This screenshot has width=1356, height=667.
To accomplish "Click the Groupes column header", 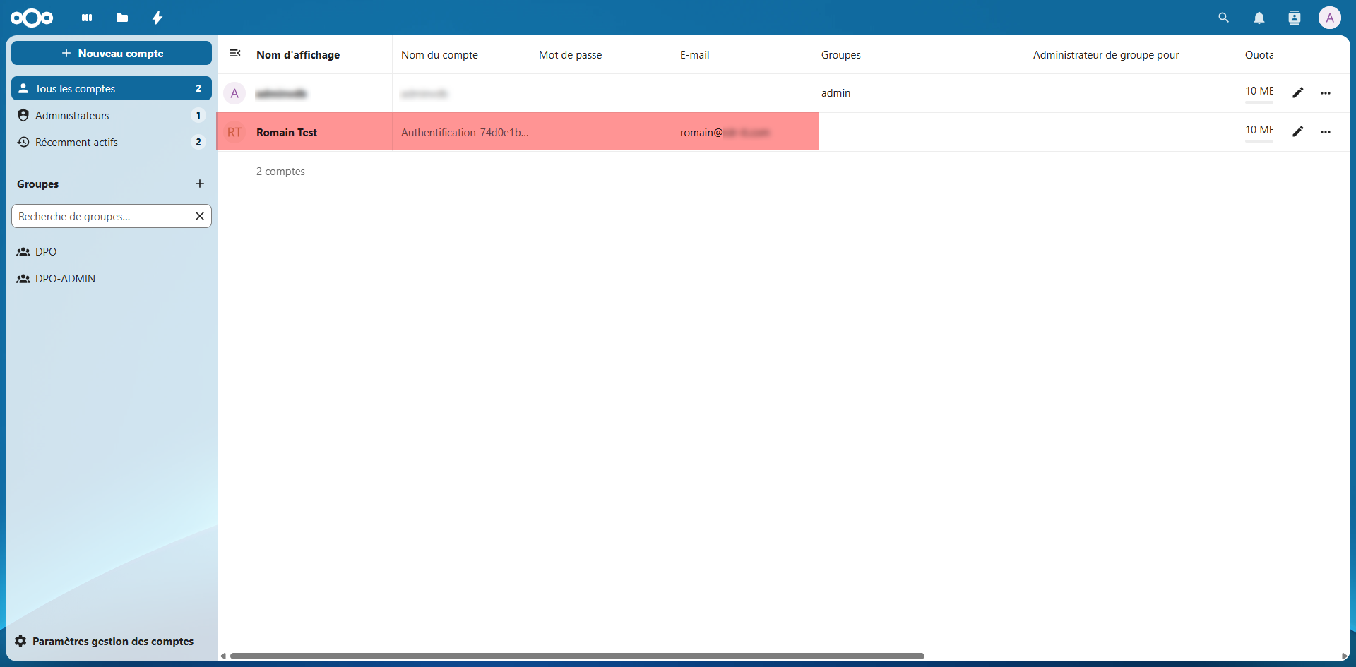I will pyautogui.click(x=840, y=54).
